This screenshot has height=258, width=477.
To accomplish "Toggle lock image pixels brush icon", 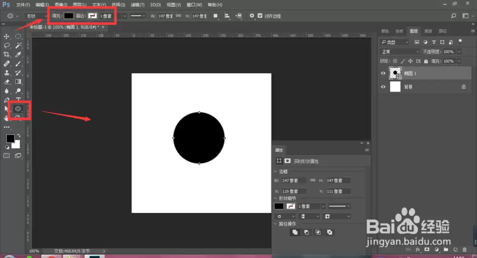I will 403,61.
